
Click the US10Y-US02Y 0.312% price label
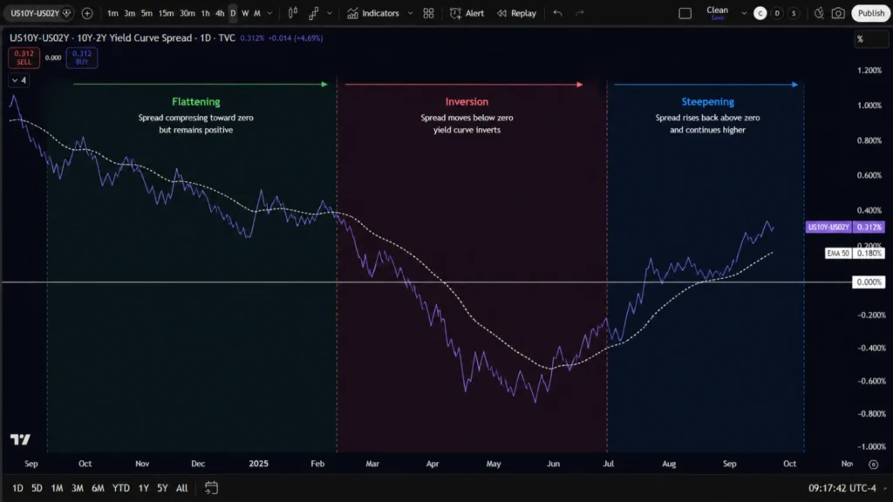(845, 227)
